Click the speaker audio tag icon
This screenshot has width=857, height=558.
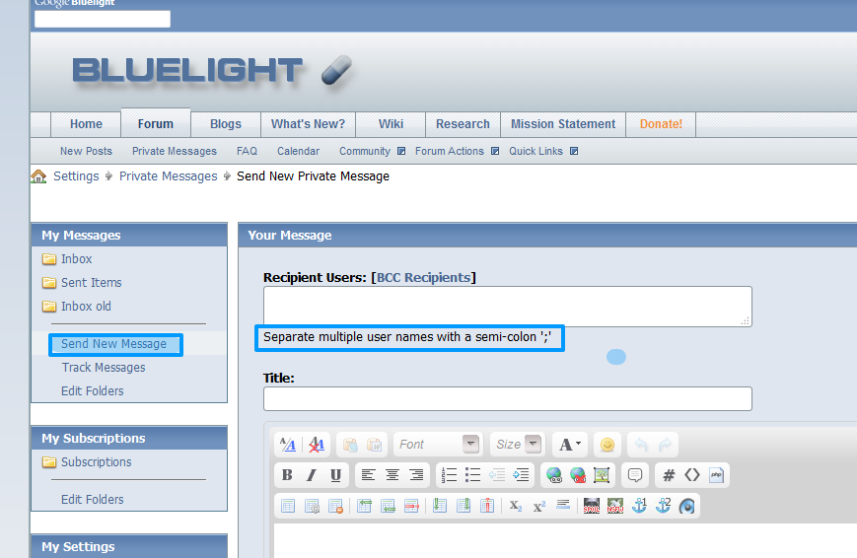click(687, 506)
